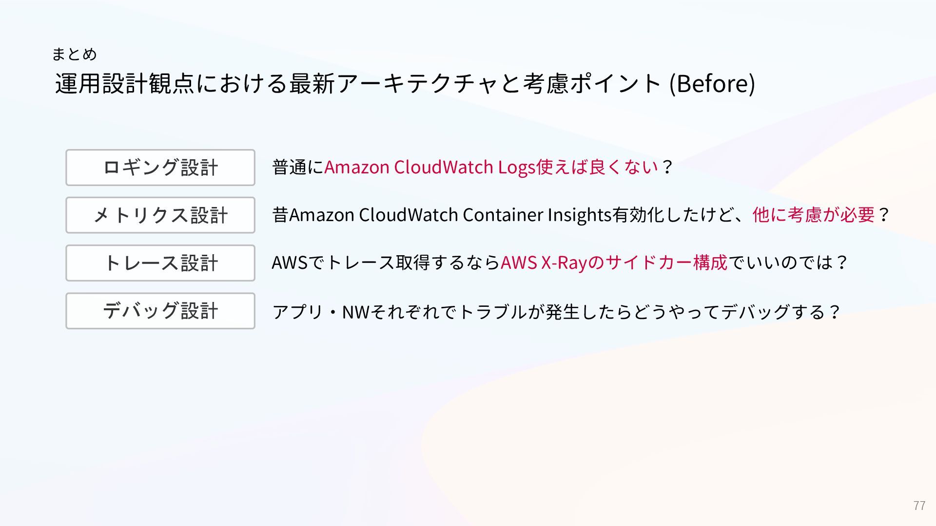Viewport: 936px width, 526px height.
Task: Click the ロギング設計 box
Action: click(160, 168)
